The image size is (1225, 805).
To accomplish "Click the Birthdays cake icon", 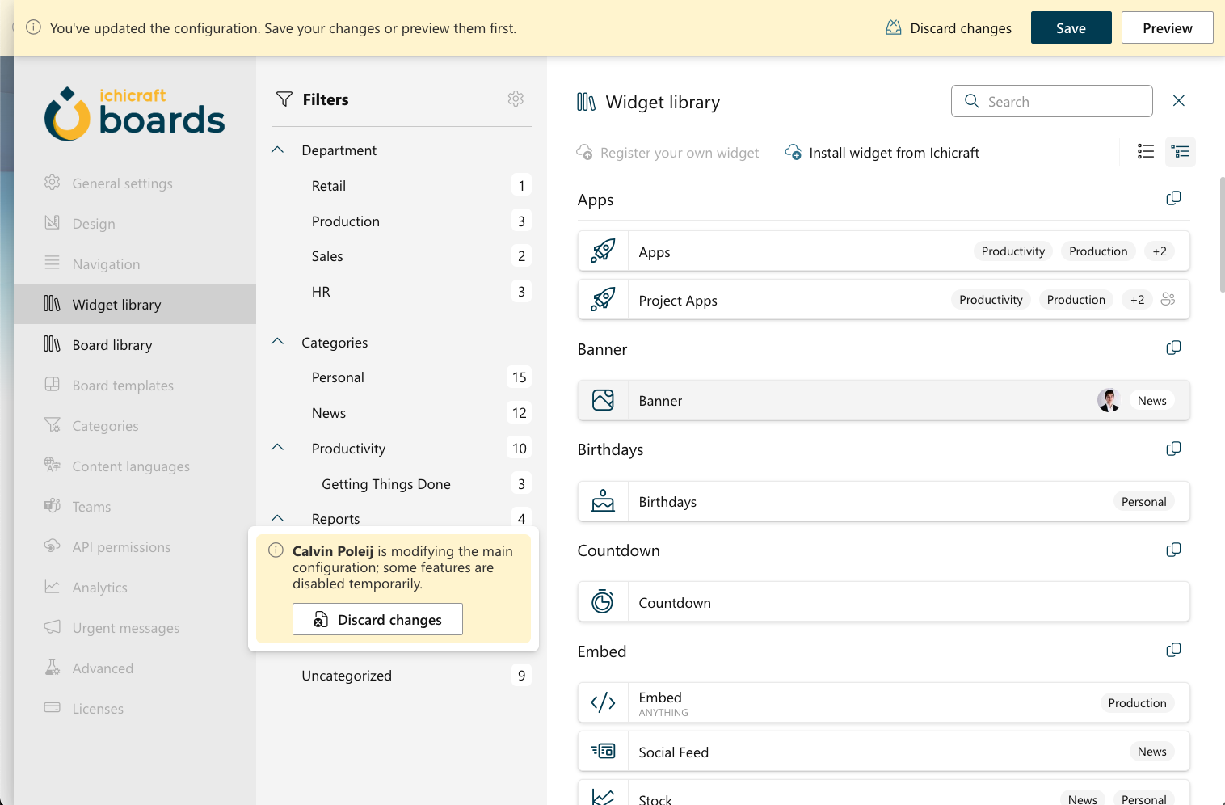I will coord(603,501).
